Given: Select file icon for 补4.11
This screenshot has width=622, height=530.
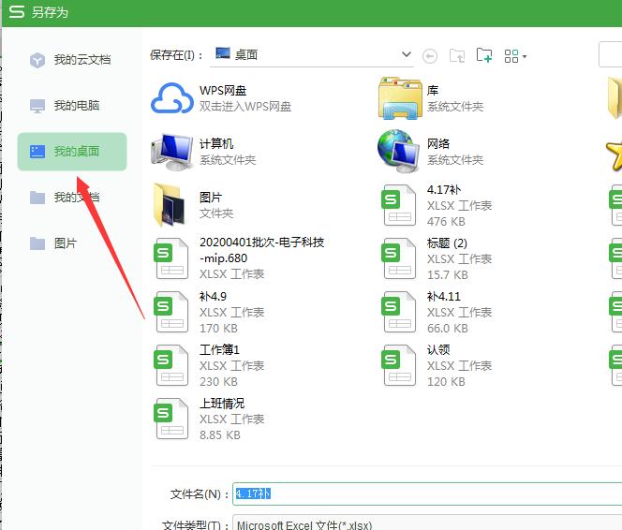Looking at the screenshot, I should click(x=399, y=312).
